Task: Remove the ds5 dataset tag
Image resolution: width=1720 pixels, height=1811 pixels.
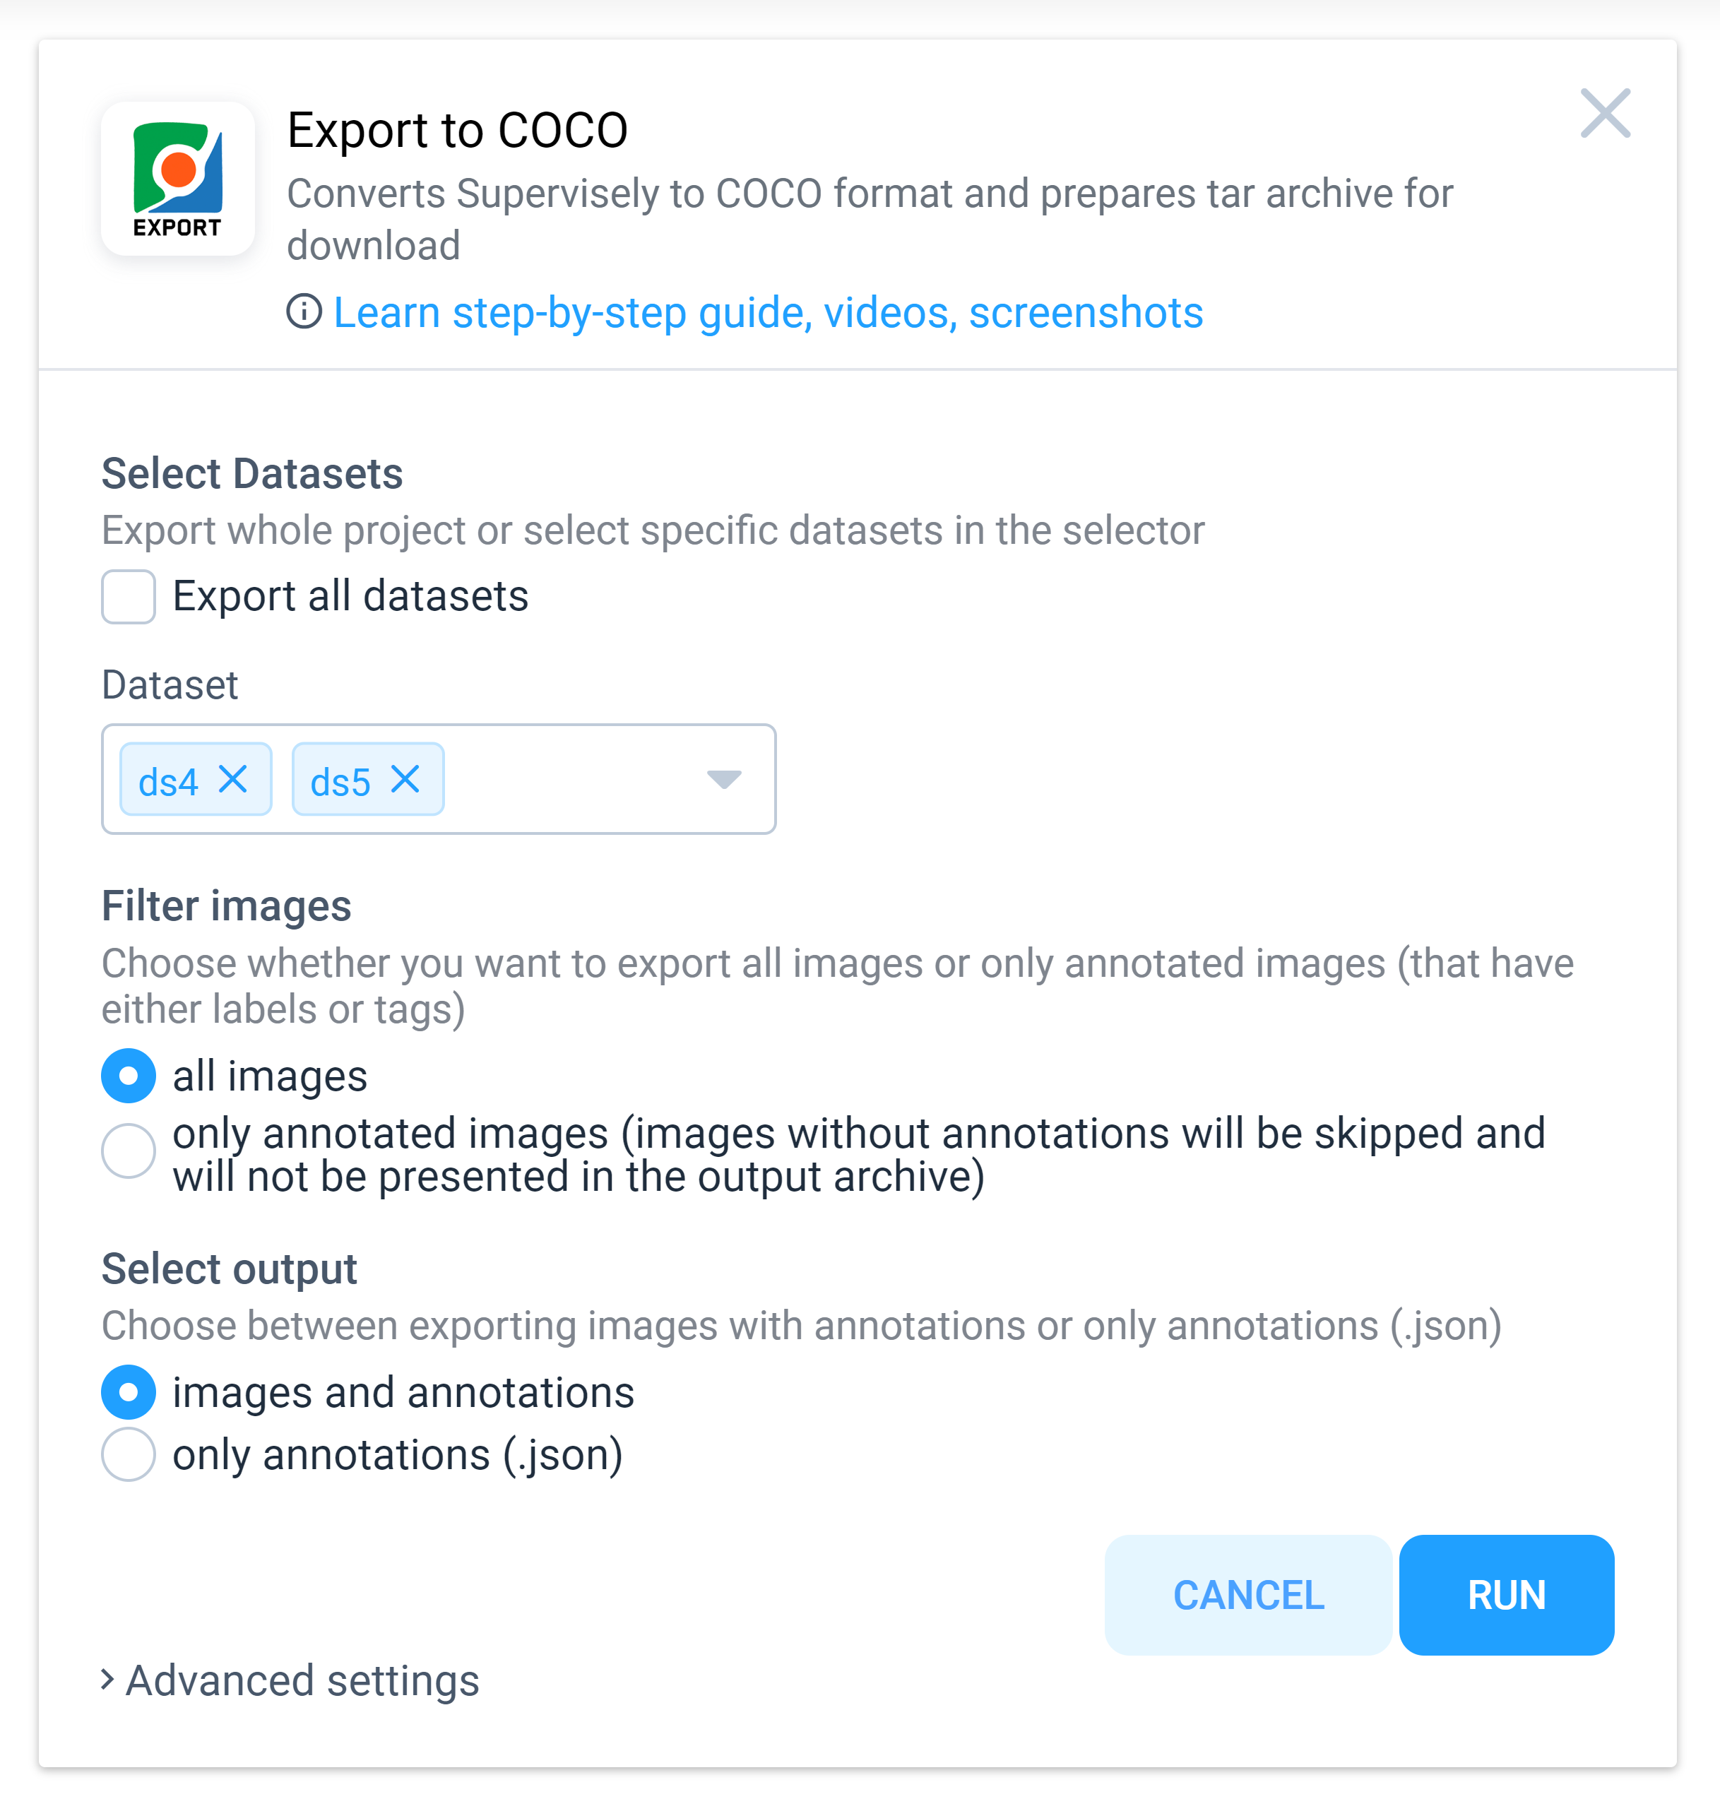Action: (407, 780)
